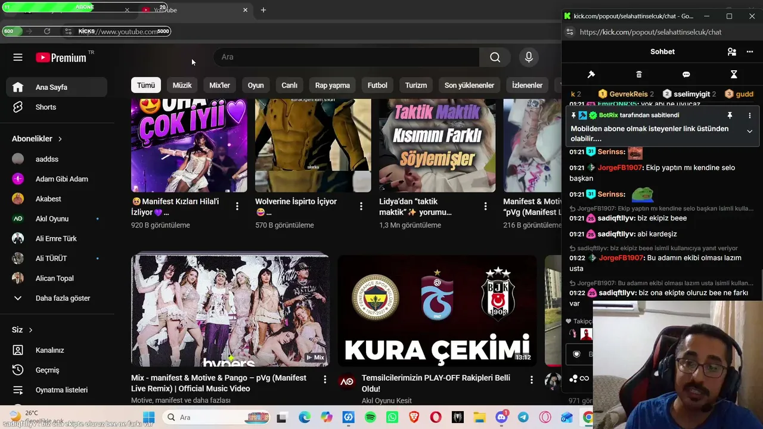Viewport: 763px width, 429px height.
Task: Open Brave browser from the taskbar
Action: 414,418
